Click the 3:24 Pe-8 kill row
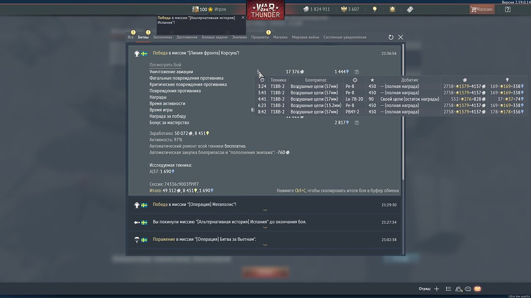 [390, 86]
